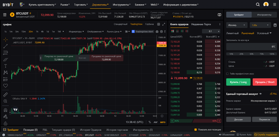This screenshot has height=137, width=279.
Task: Open the Индикаторы dropdown
Action: [76, 31]
